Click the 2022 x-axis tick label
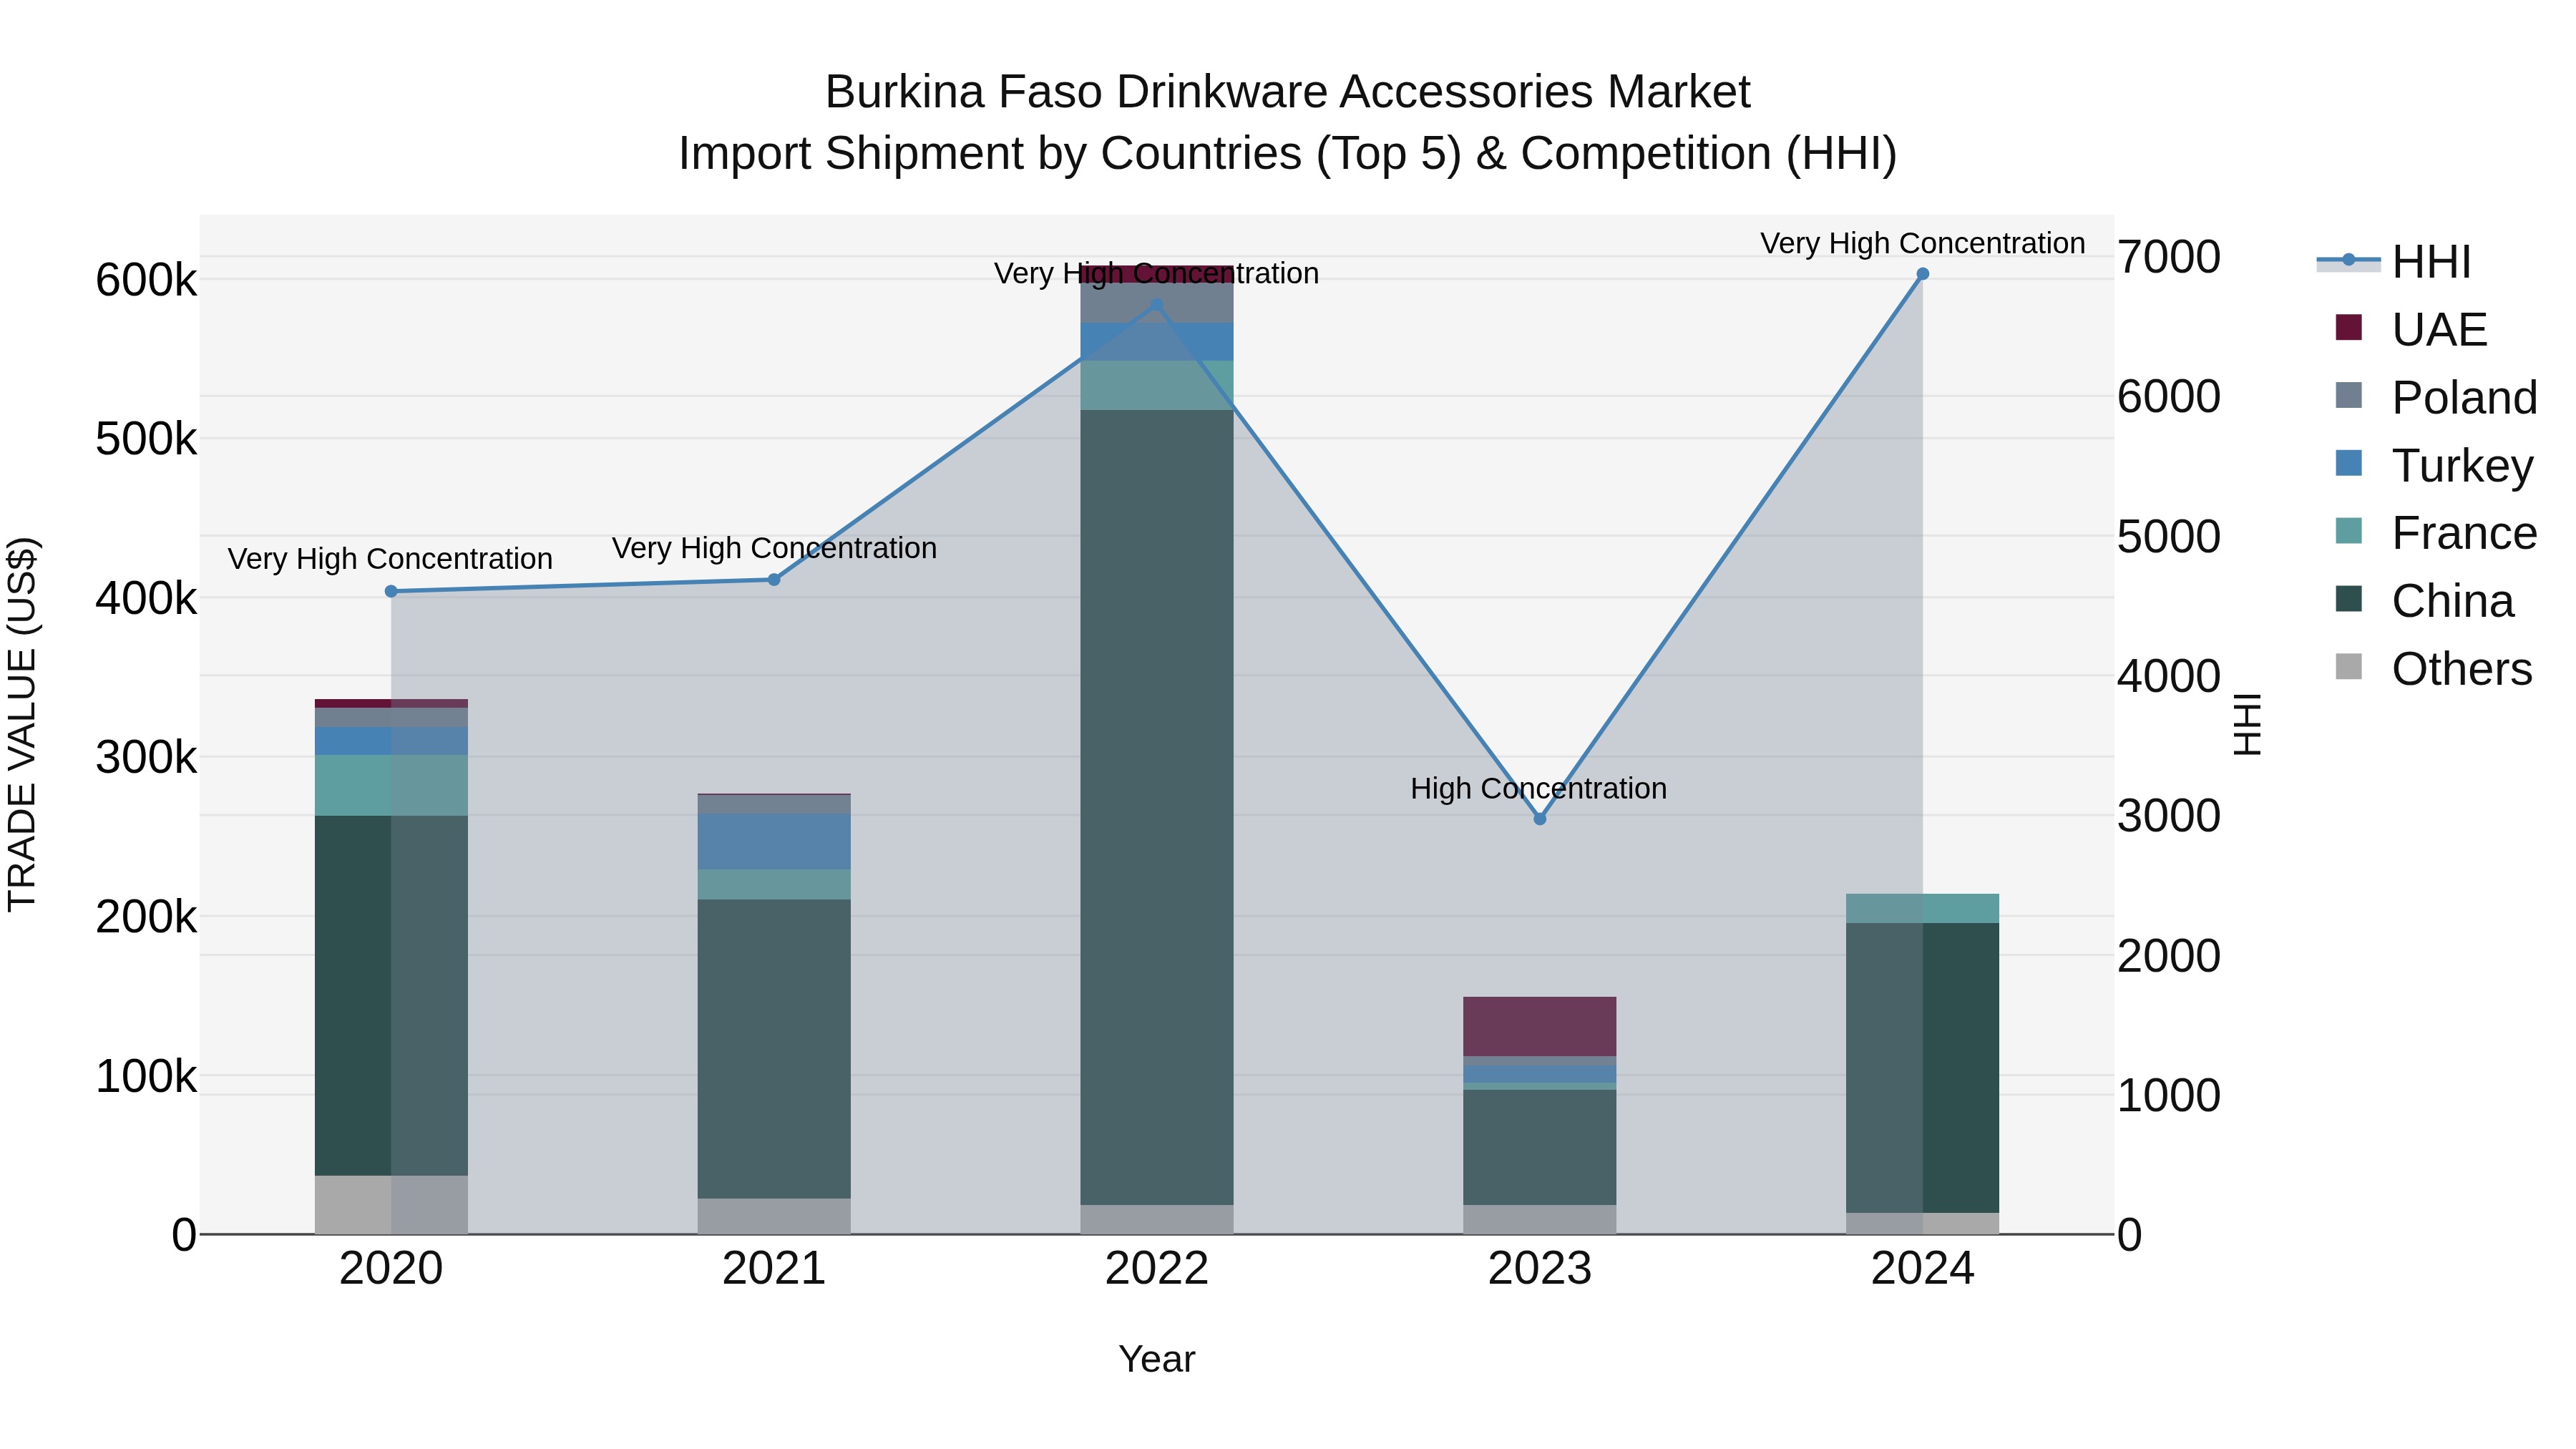 coord(1157,1268)
